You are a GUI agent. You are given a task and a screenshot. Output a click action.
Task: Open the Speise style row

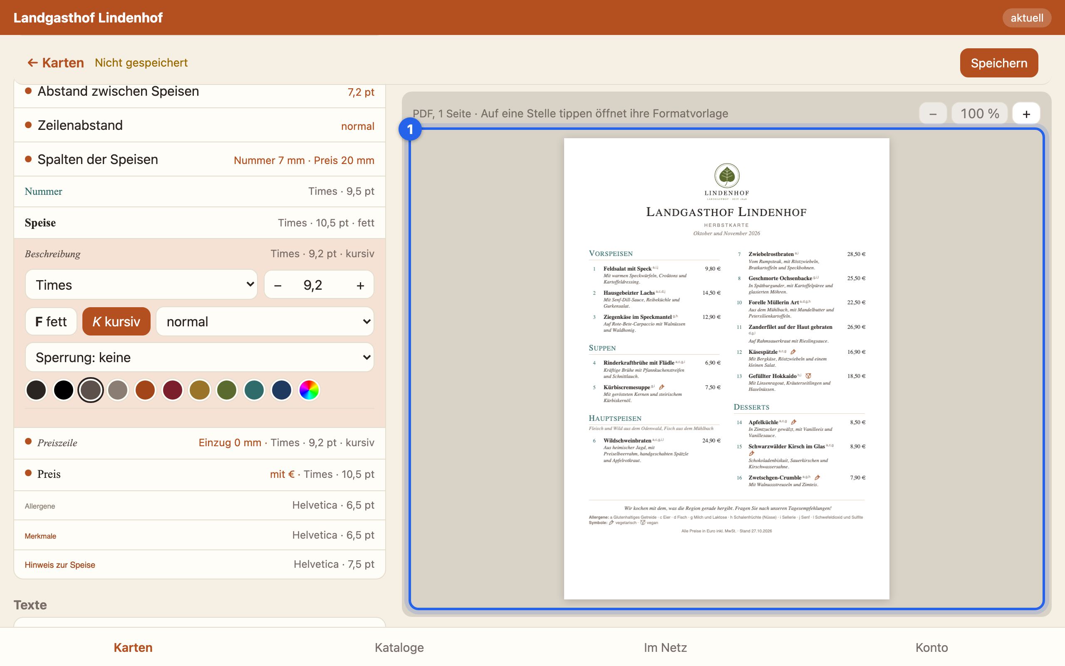click(x=199, y=223)
